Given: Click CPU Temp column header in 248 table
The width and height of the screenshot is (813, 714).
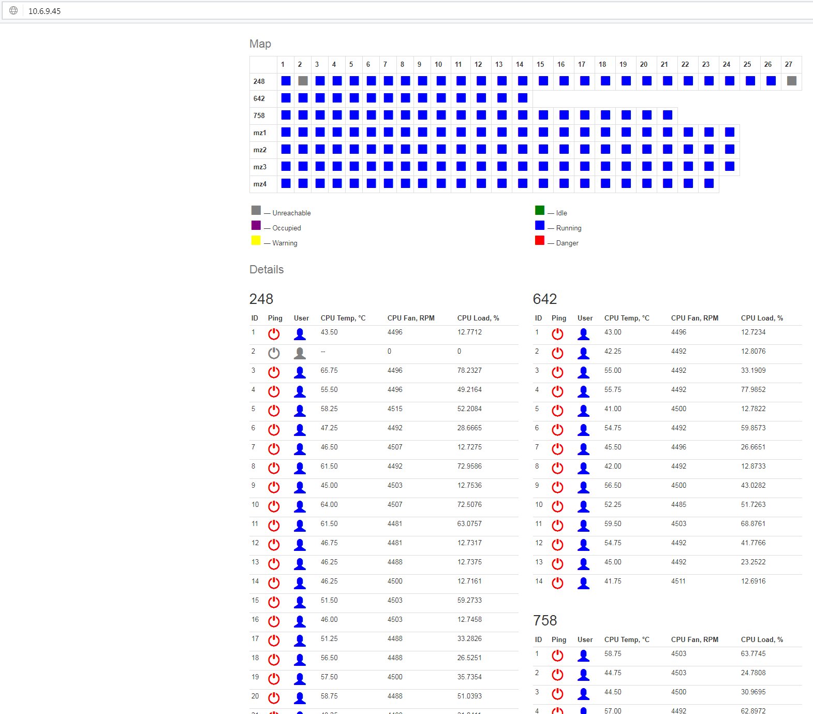Looking at the screenshot, I should 343,318.
